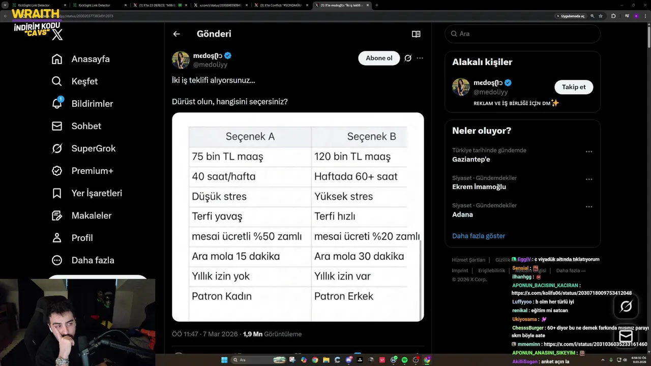
Task: Click the Daha fazla göster link
Action: click(479, 236)
